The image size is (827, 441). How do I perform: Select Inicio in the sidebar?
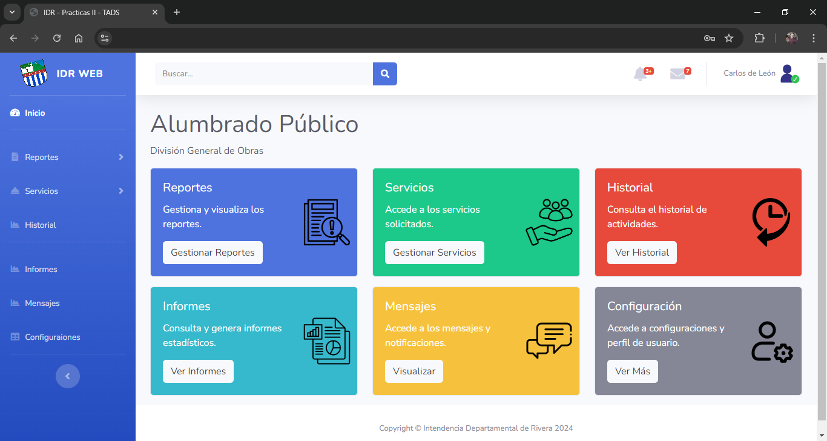coord(35,113)
